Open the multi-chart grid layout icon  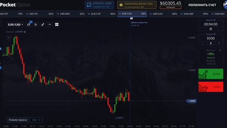(57, 25)
